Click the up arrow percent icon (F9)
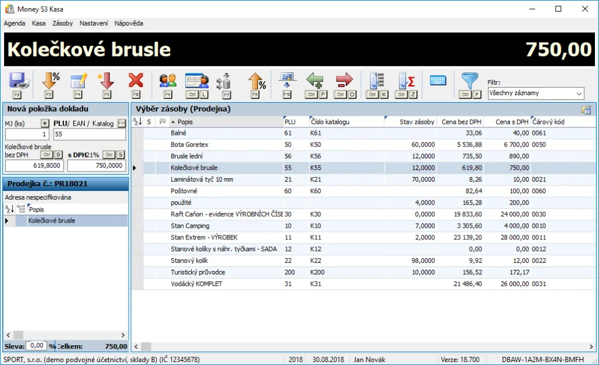The width and height of the screenshot is (599, 365). (256, 81)
